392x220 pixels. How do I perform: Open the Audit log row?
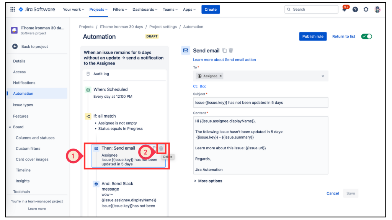(x=124, y=74)
